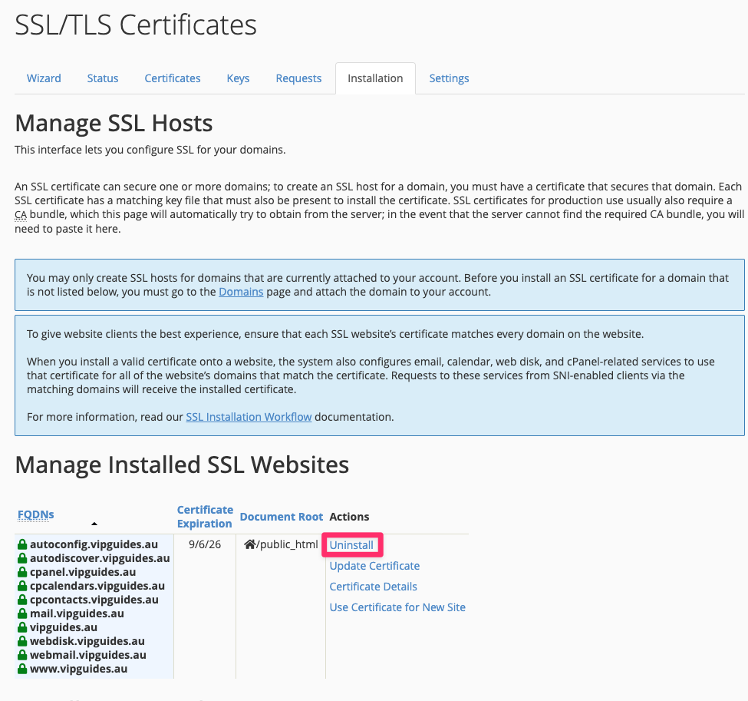Click the Manage SSL Hosts heading
The width and height of the screenshot is (748, 701).
(114, 124)
